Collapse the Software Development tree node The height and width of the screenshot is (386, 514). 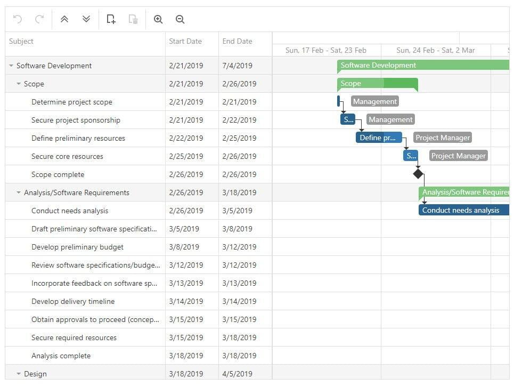pyautogui.click(x=11, y=66)
